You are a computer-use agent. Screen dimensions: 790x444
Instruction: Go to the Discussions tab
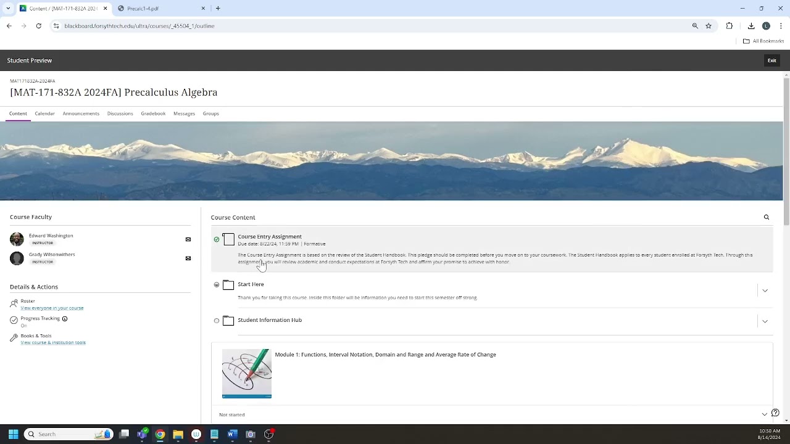click(x=120, y=113)
